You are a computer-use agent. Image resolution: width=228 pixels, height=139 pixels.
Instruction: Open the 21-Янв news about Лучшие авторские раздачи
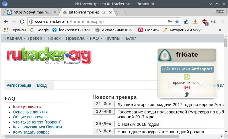170,105
